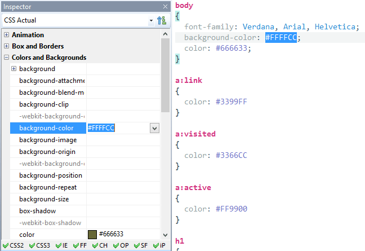Click the a:active selector in the editor
Image resolution: width=365 pixels, height=251 pixels.
193,188
